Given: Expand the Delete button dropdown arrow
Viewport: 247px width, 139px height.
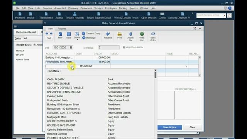Looking at the screenshot, I should [77, 40].
